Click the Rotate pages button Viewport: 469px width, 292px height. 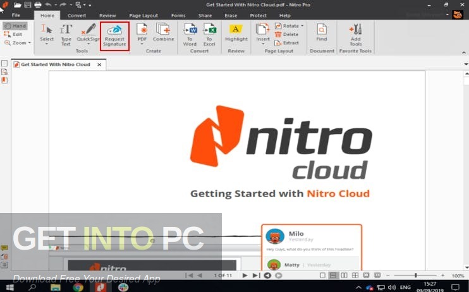[x=289, y=26]
